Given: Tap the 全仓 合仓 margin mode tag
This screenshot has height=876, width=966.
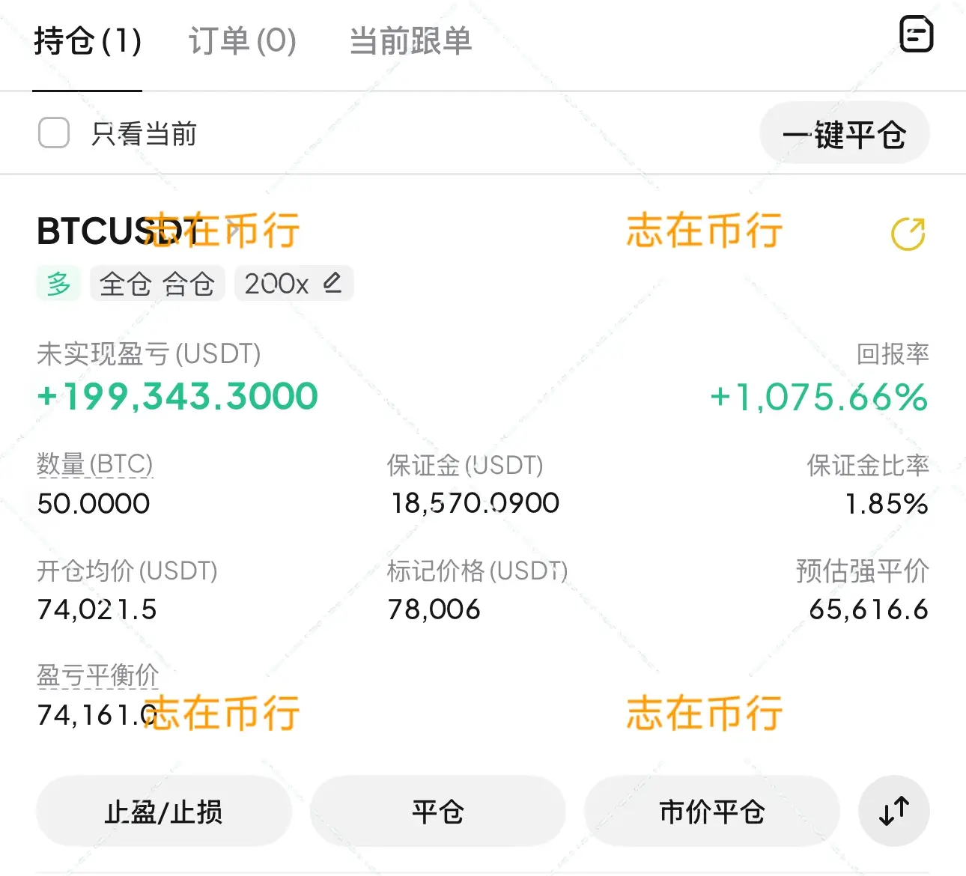Looking at the screenshot, I should point(157,284).
